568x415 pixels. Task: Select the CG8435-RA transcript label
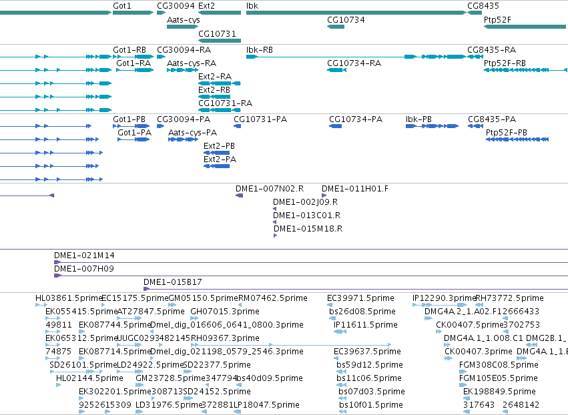(x=491, y=50)
